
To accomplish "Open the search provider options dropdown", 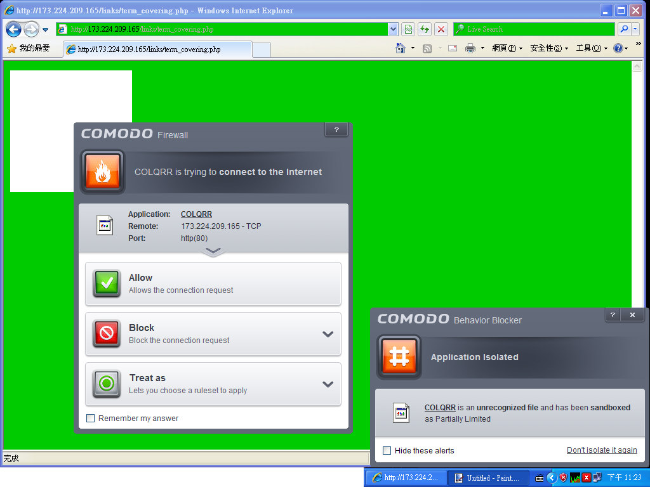I will pos(635,29).
